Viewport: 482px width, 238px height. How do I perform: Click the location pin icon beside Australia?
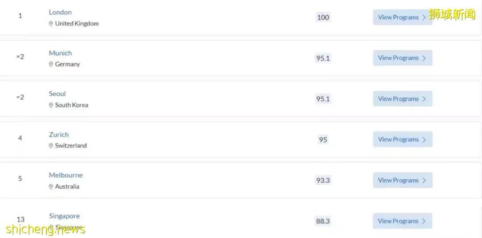[51, 186]
